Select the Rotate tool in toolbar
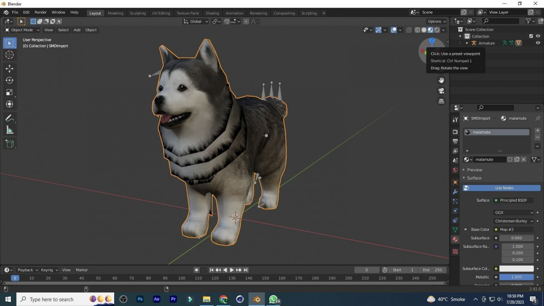The height and width of the screenshot is (306, 544). click(x=10, y=80)
